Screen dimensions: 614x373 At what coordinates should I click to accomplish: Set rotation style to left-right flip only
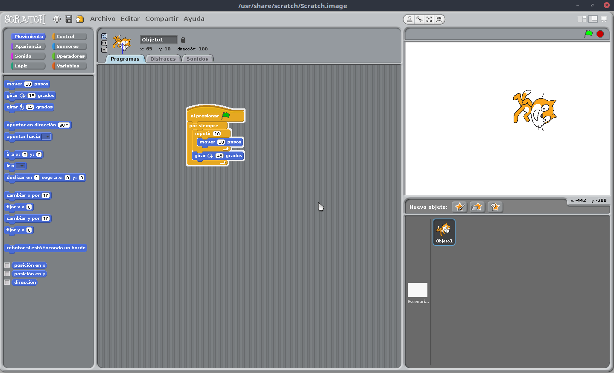coord(104,43)
